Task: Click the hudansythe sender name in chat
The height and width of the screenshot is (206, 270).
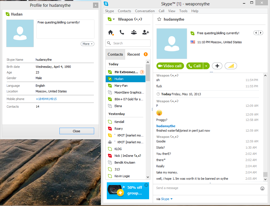Action: pyautogui.click(x=166, y=126)
